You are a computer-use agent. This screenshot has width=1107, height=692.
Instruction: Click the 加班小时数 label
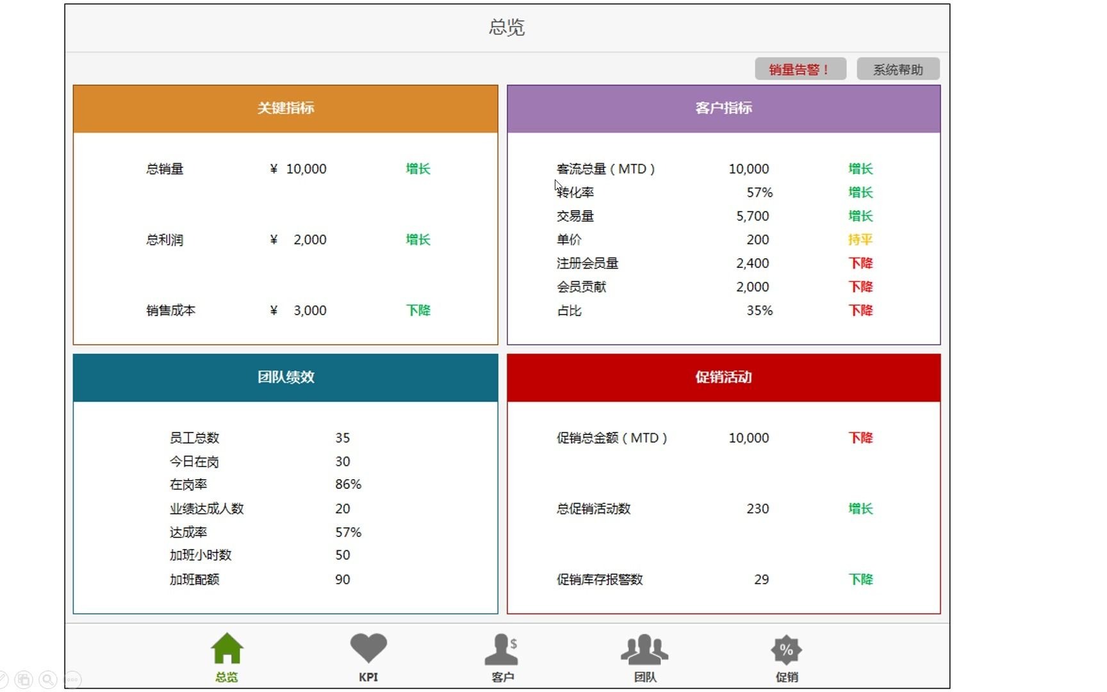click(201, 556)
